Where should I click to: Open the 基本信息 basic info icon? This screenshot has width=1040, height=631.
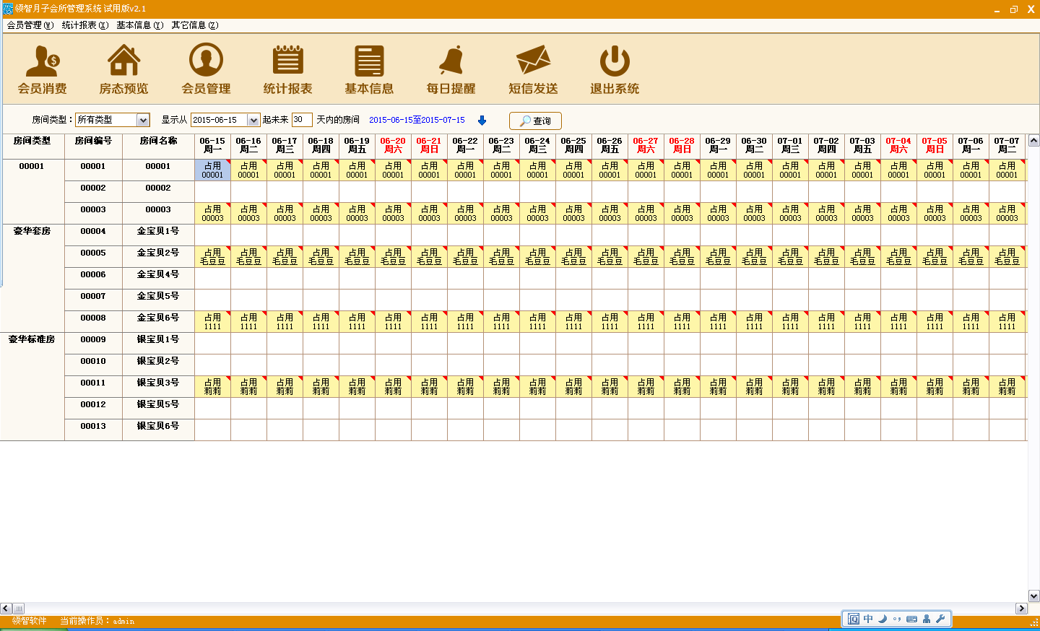coord(369,69)
